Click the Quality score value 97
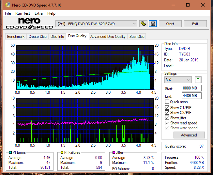213x175 pixels. (202, 146)
